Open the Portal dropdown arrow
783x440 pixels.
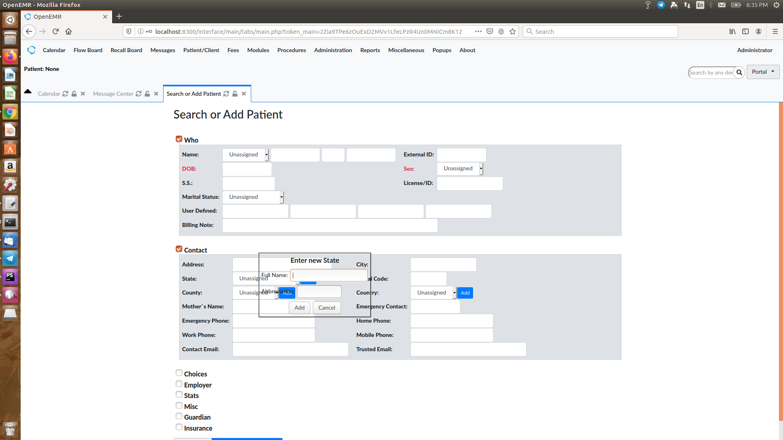774,72
